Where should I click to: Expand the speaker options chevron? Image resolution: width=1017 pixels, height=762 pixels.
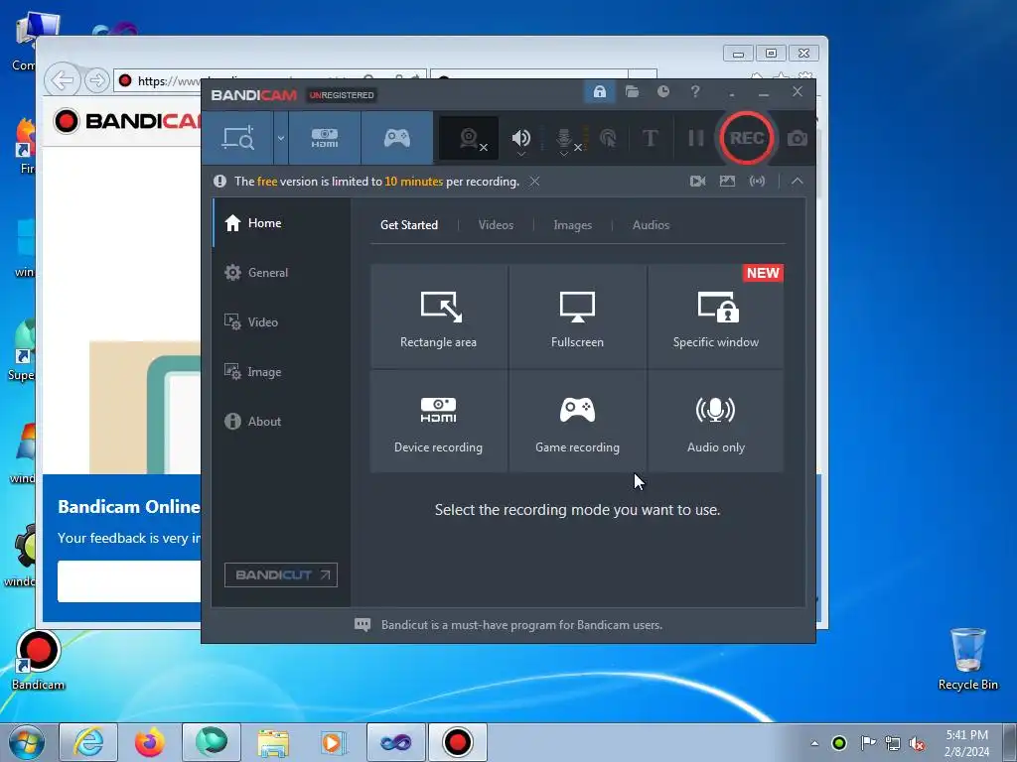520,154
